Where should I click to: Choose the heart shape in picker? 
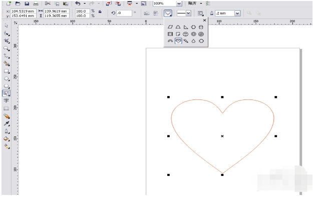[178, 41]
